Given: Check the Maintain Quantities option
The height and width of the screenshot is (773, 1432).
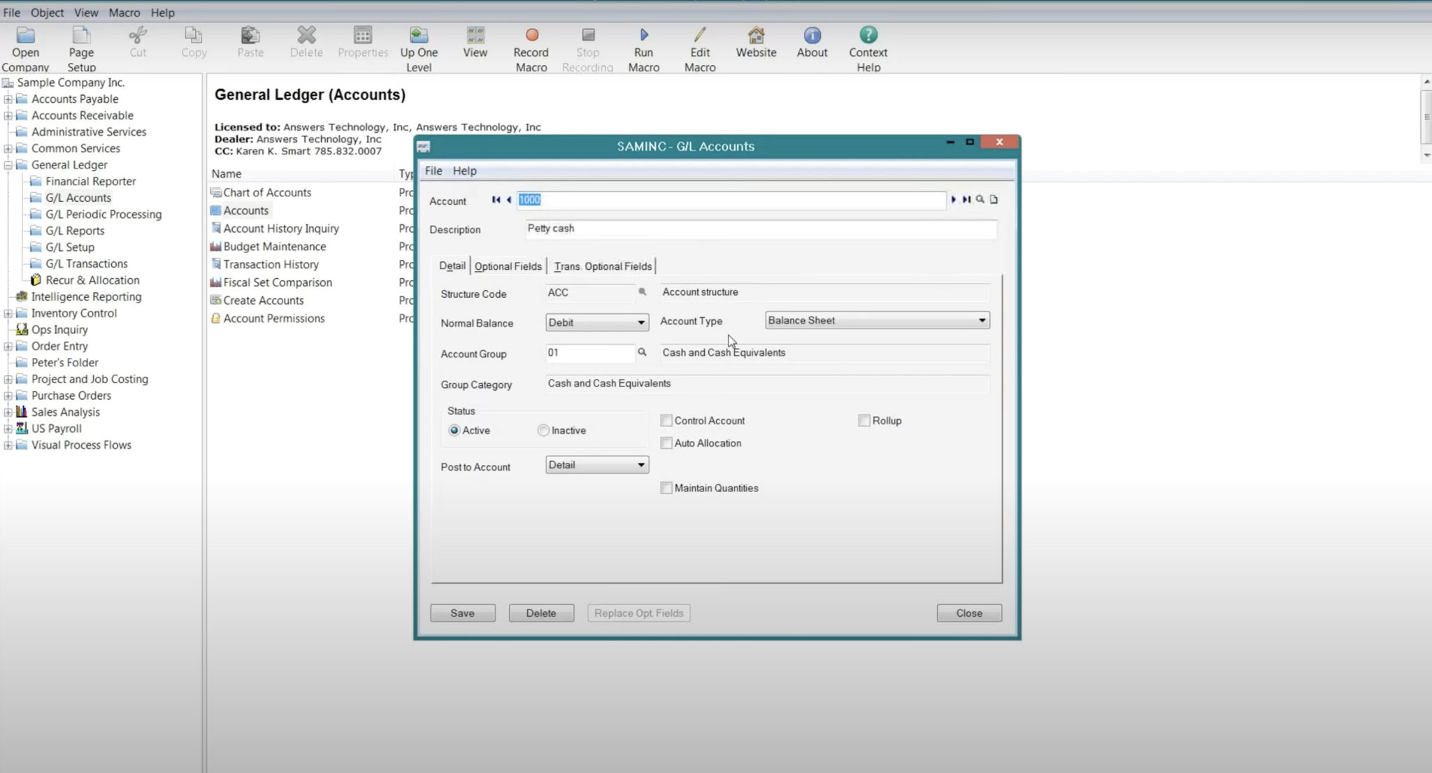Looking at the screenshot, I should 667,488.
